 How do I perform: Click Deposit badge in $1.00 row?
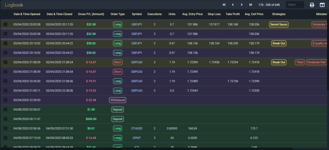[118, 110]
